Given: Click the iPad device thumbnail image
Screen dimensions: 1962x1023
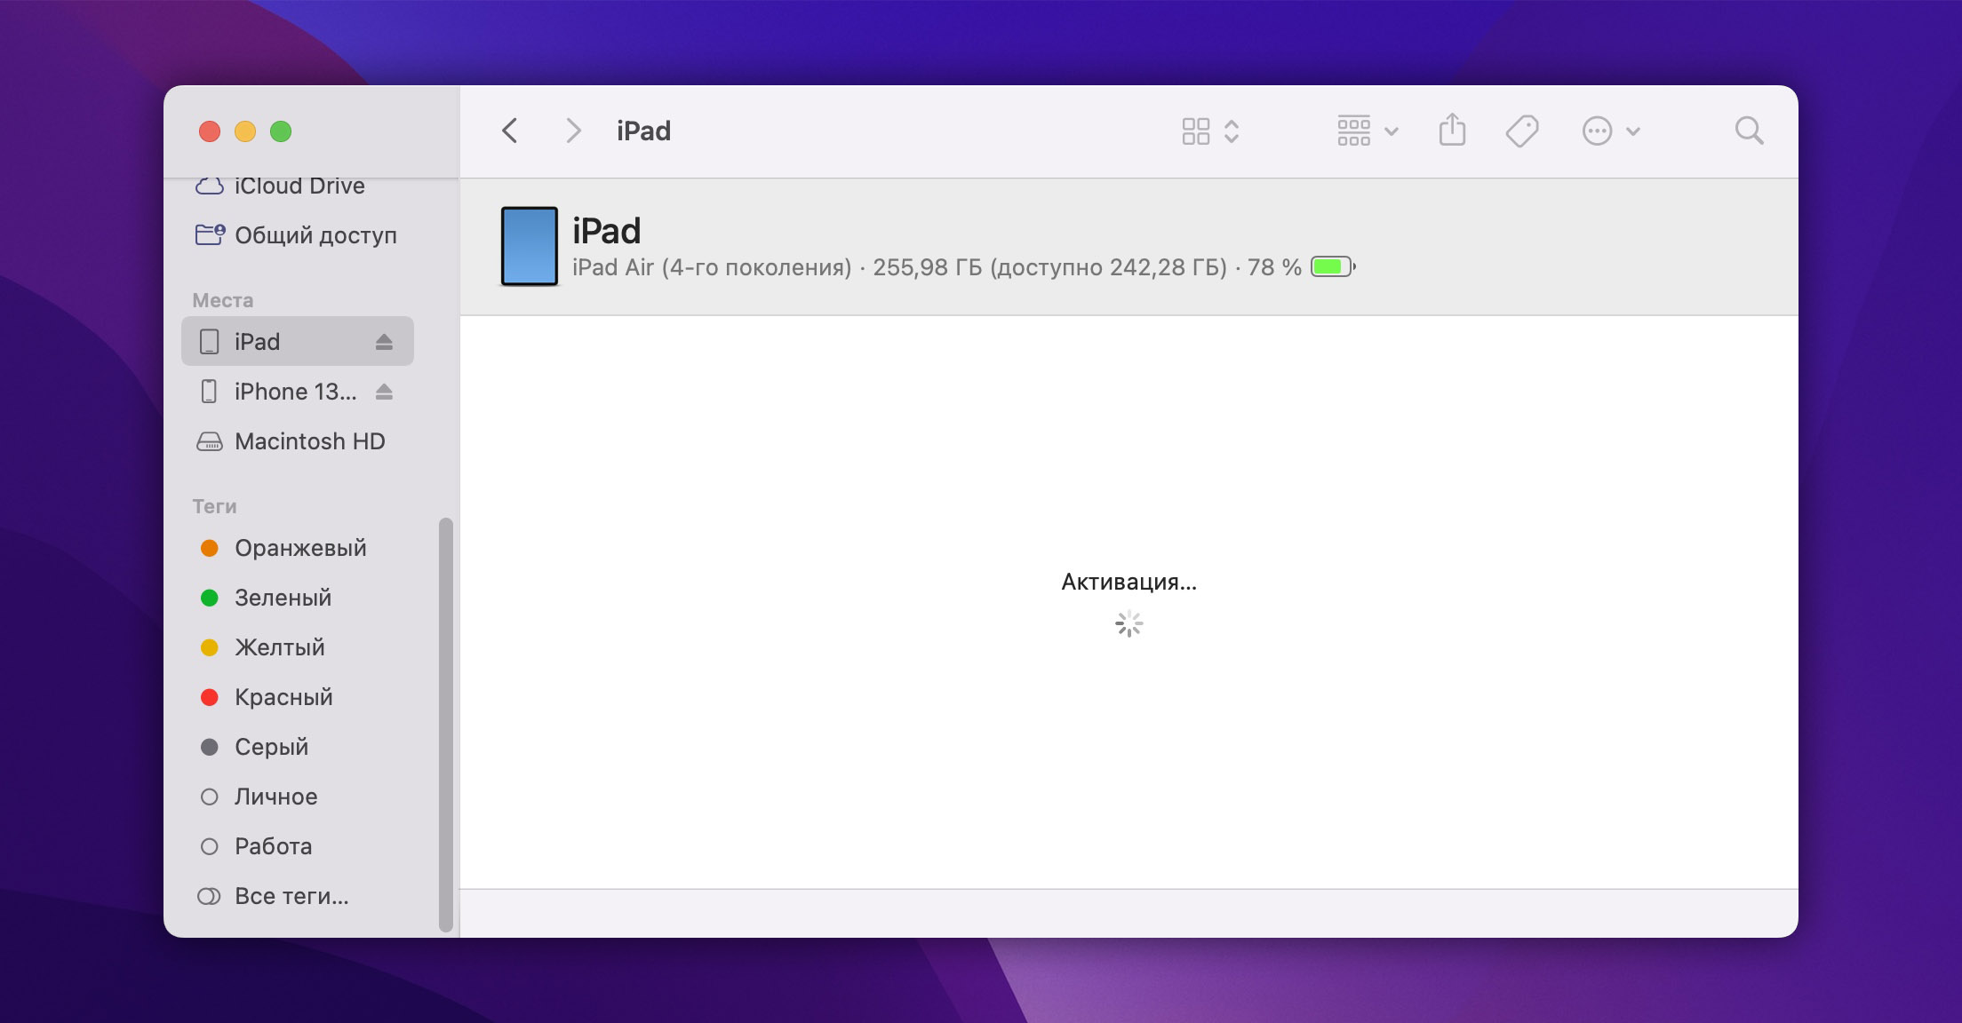Looking at the screenshot, I should [530, 246].
